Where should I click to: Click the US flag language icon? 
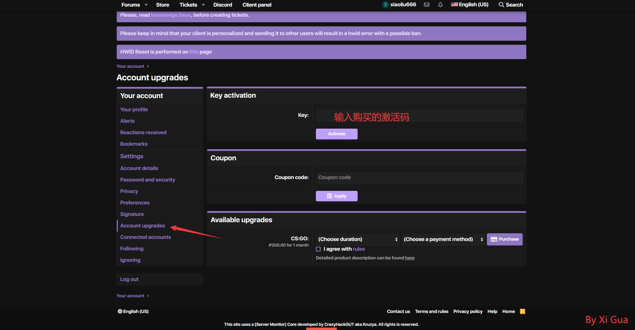[454, 5]
